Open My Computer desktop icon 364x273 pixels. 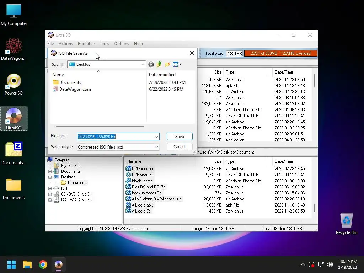pos(14,15)
